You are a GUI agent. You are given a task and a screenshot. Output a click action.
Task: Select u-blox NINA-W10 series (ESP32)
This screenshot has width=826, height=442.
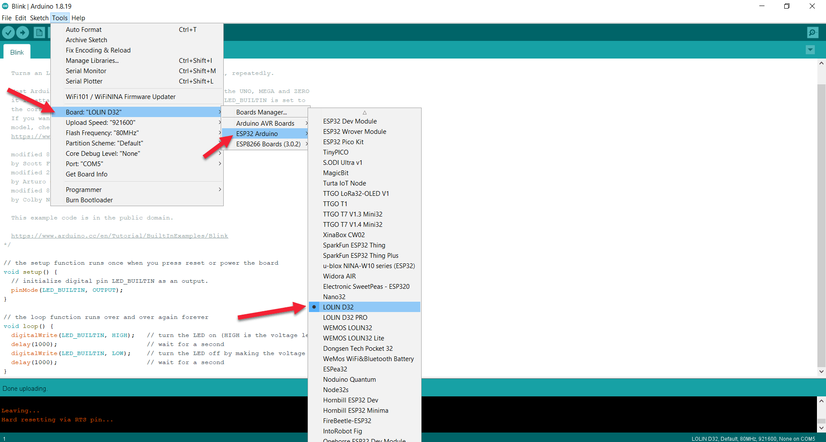[x=364, y=266]
